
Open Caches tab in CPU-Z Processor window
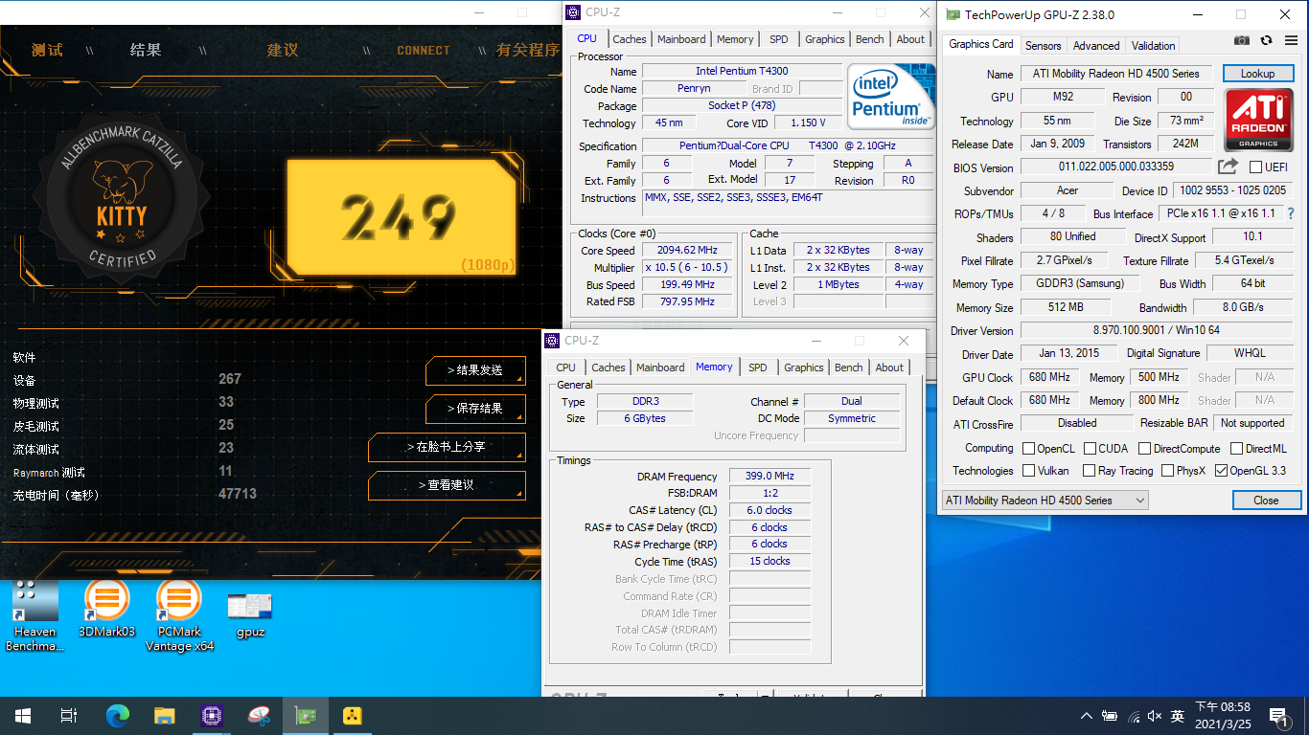pyautogui.click(x=629, y=39)
